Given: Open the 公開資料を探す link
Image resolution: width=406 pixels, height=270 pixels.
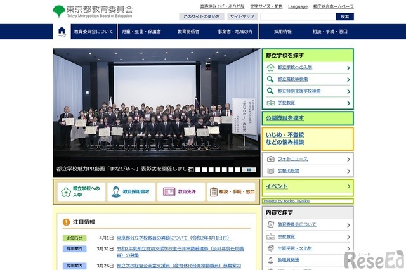Looking at the screenshot, I should click(285, 118).
